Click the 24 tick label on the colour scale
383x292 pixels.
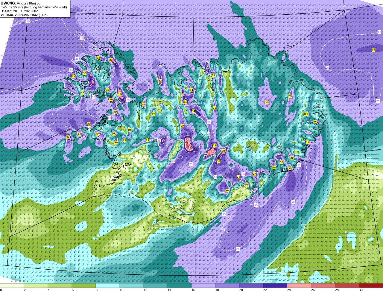point(289,290)
